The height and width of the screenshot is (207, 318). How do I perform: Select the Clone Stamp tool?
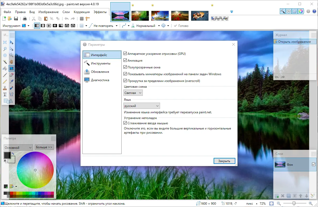[x=5, y=88]
